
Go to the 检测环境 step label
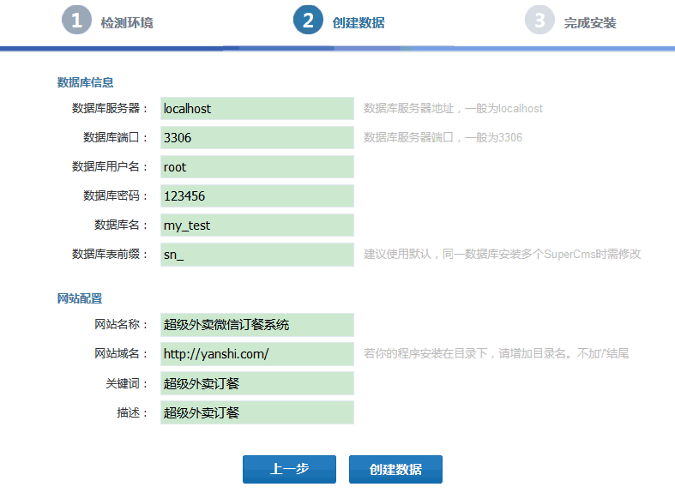[x=127, y=23]
